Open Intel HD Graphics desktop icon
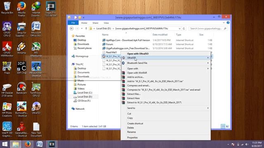The height and width of the screenshot is (148, 264). (x=7, y=129)
